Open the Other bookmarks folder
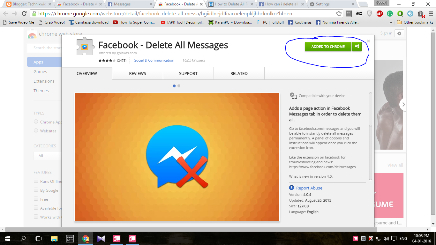Image resolution: width=436 pixels, height=245 pixels. tap(415, 22)
